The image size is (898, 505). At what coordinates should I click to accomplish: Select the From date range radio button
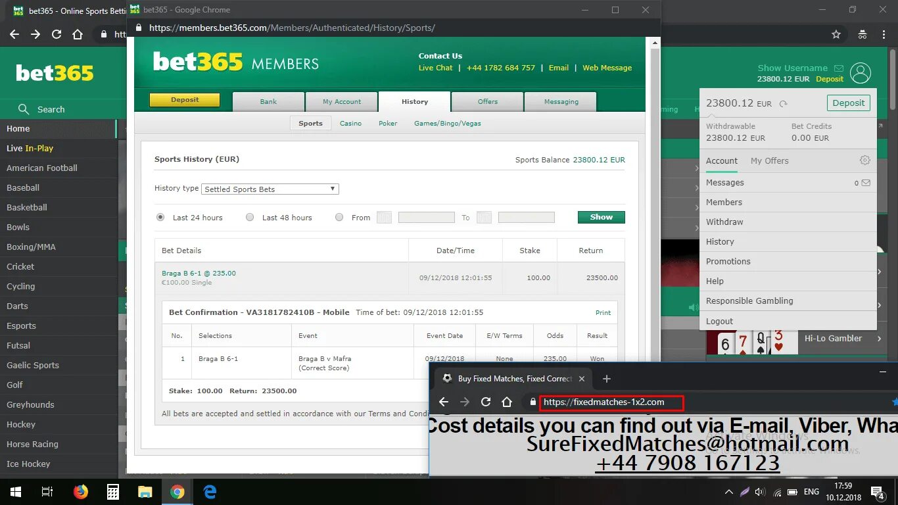pyautogui.click(x=339, y=217)
